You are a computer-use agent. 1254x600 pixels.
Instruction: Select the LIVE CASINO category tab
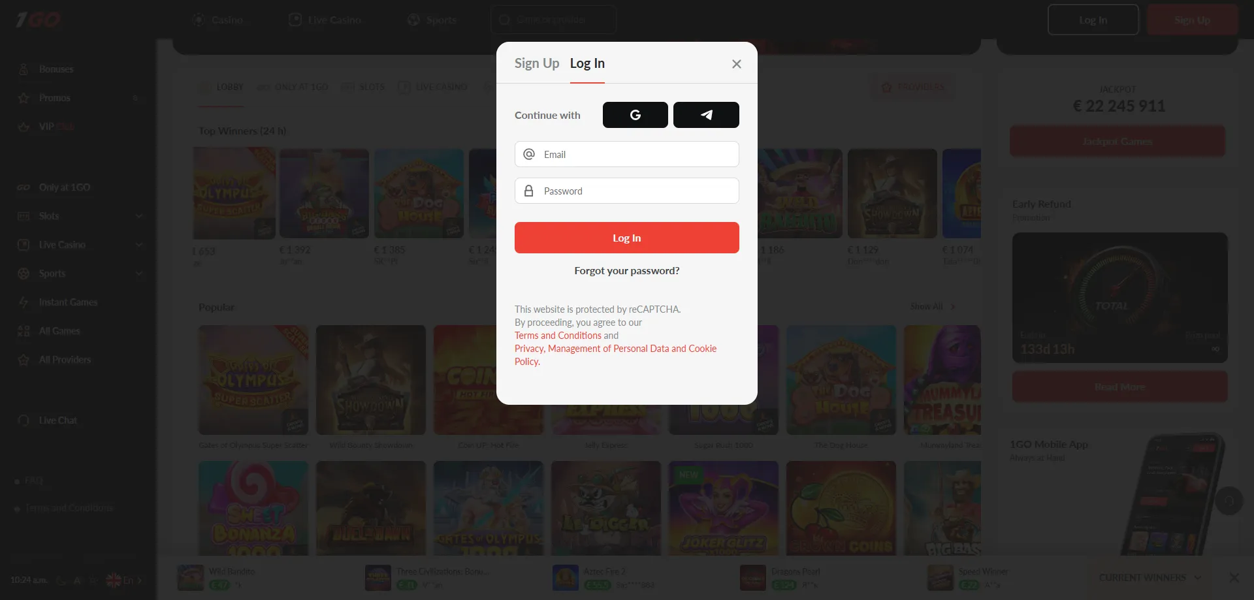pyautogui.click(x=432, y=87)
